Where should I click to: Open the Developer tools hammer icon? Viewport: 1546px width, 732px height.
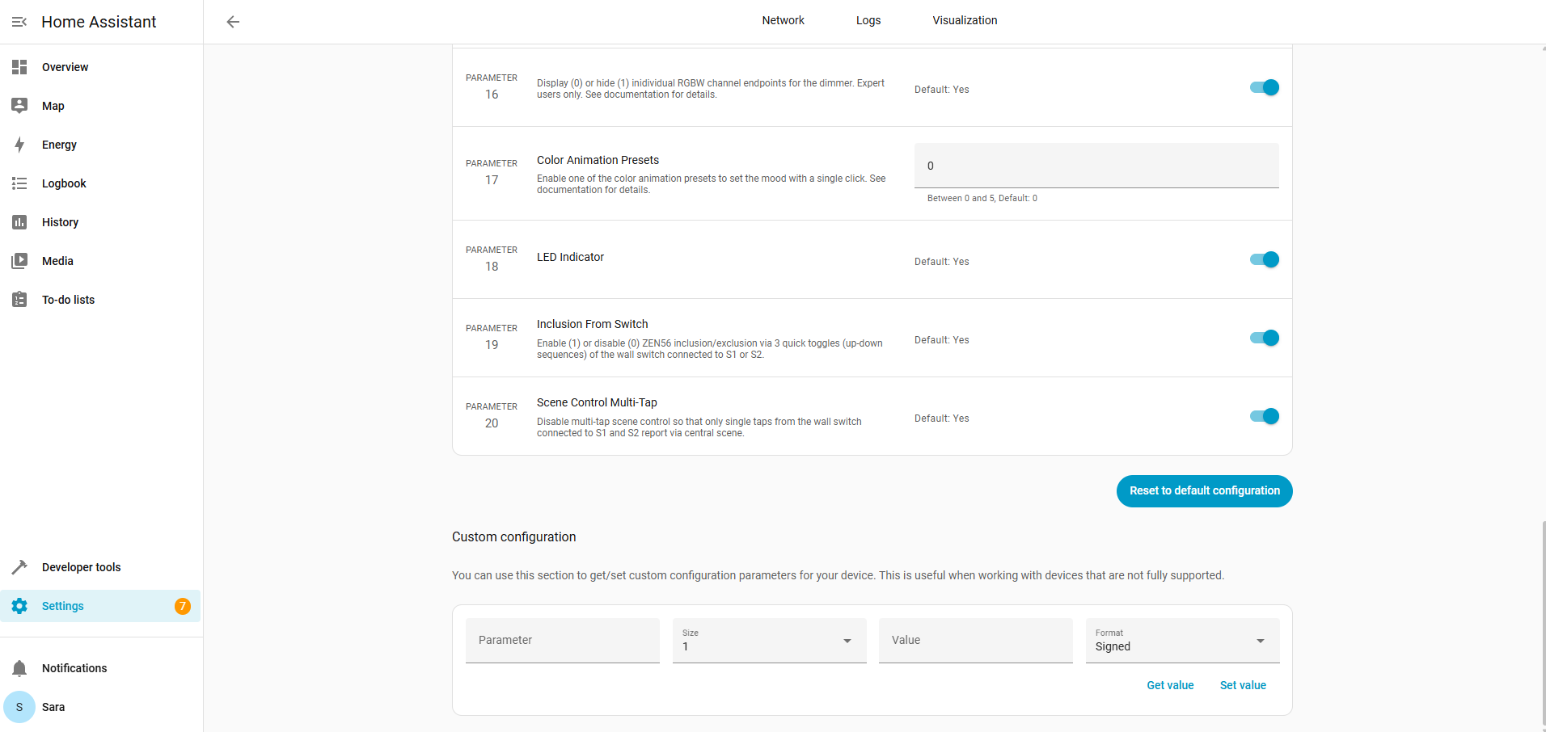pyautogui.click(x=19, y=567)
